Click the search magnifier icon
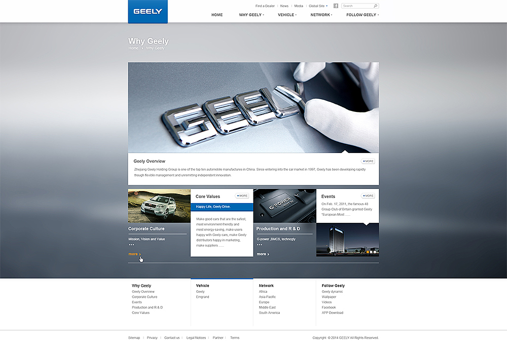Image resolution: width=507 pixels, height=350 pixels. click(375, 6)
